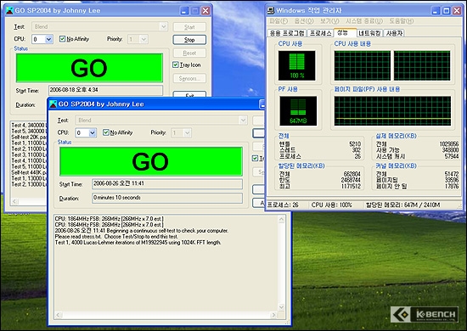
Task: Open CPU dropdown in back SP2004 window
Action: 49,39
